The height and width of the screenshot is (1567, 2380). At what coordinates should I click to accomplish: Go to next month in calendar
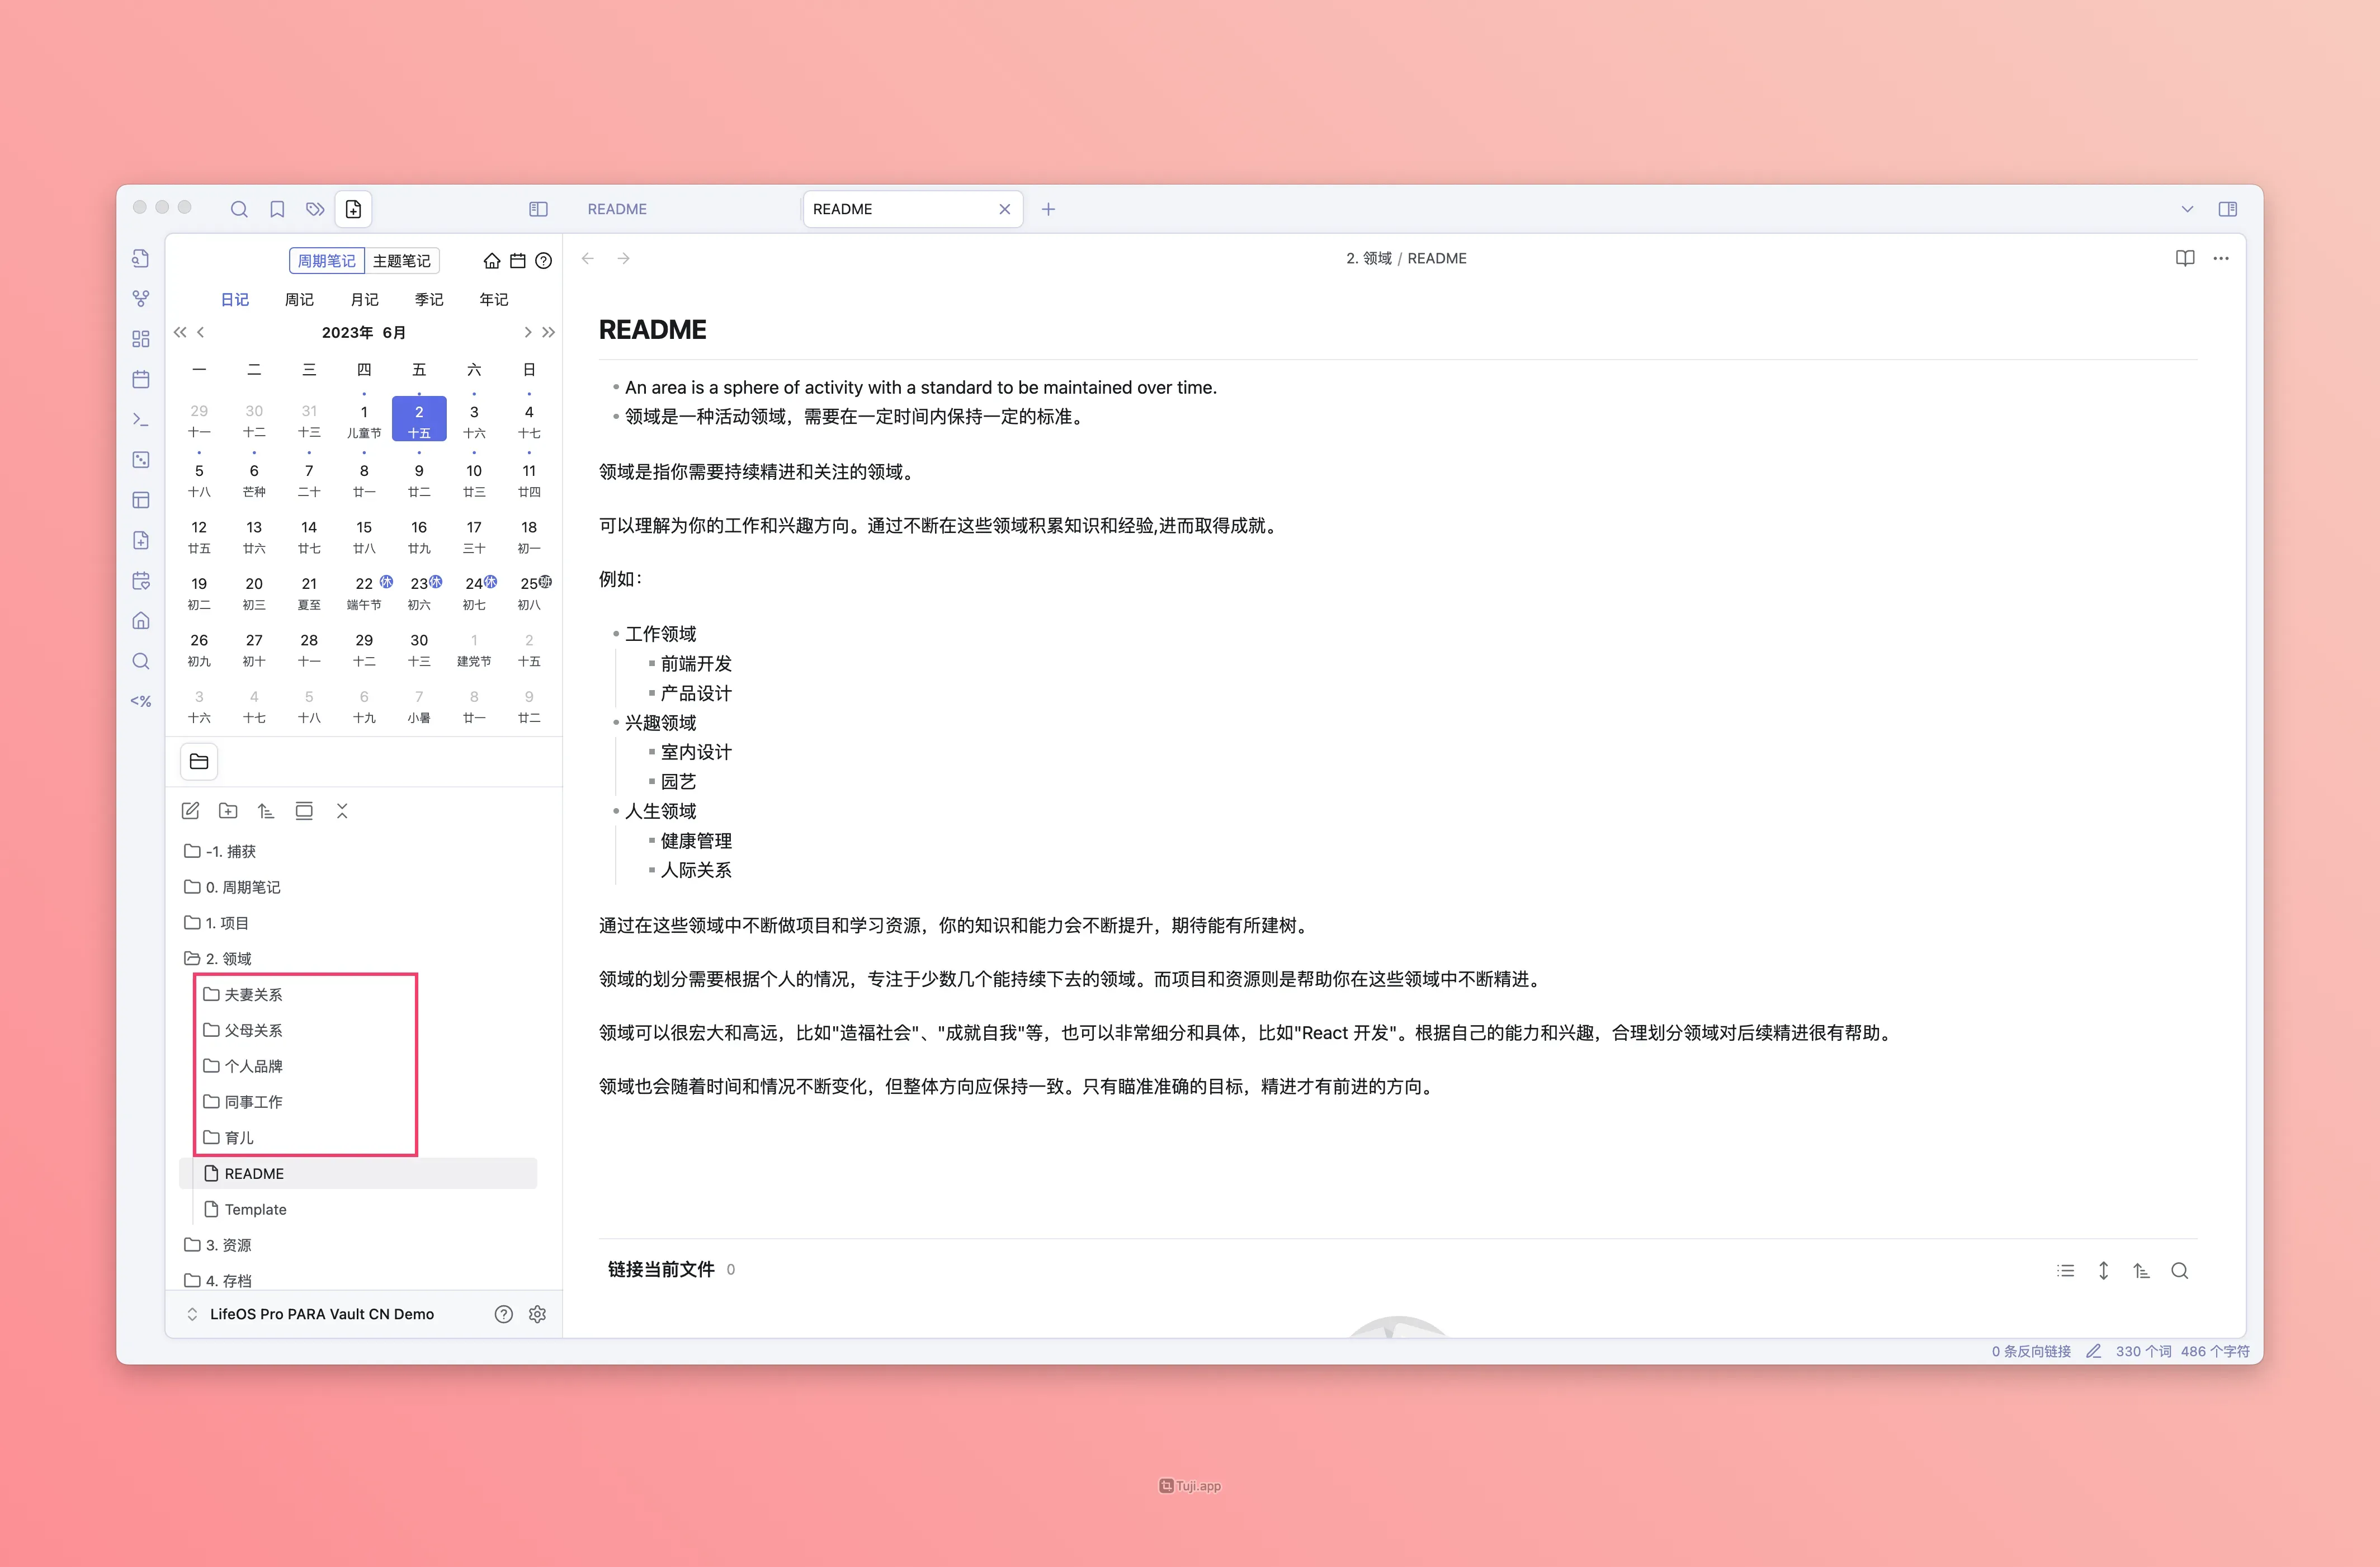527,332
